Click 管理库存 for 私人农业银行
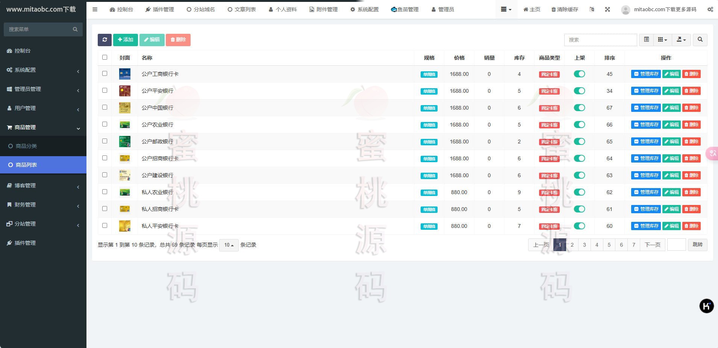This screenshot has height=348, width=718. (646, 192)
